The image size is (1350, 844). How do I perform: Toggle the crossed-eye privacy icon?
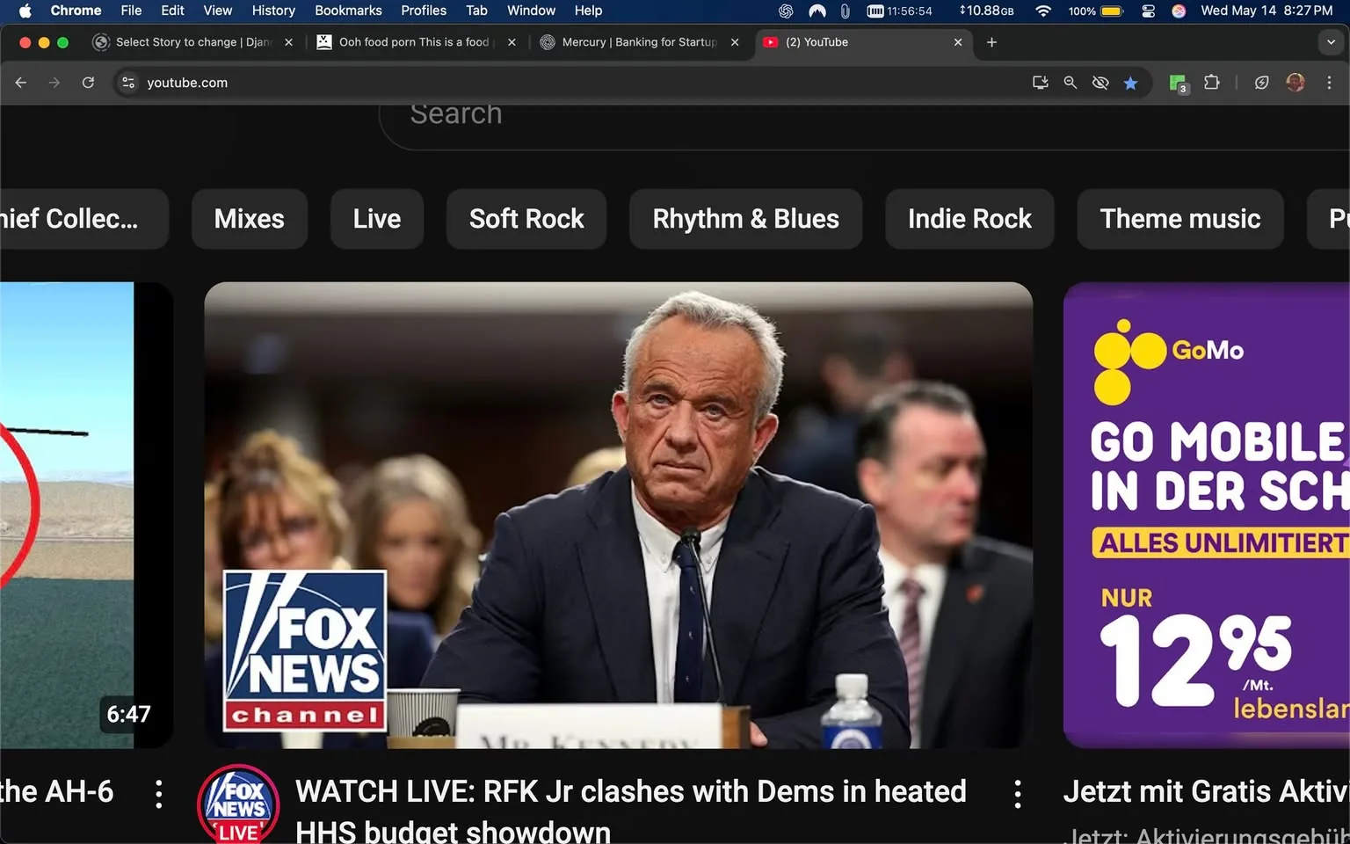pos(1100,82)
